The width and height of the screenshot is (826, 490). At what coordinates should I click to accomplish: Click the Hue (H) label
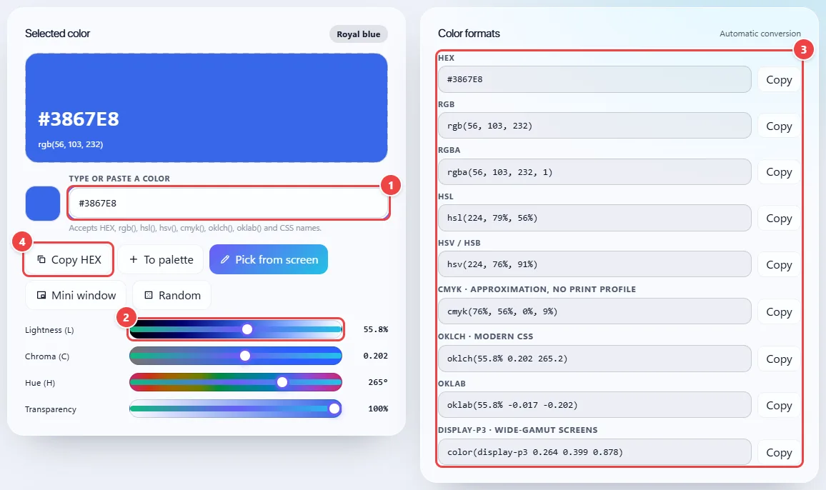click(x=40, y=383)
